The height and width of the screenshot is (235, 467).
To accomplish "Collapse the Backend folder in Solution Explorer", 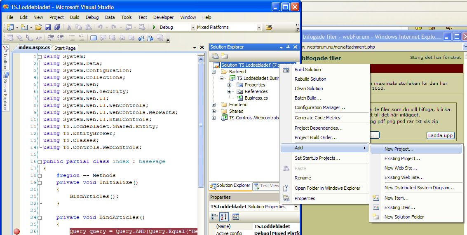I will coord(214,72).
